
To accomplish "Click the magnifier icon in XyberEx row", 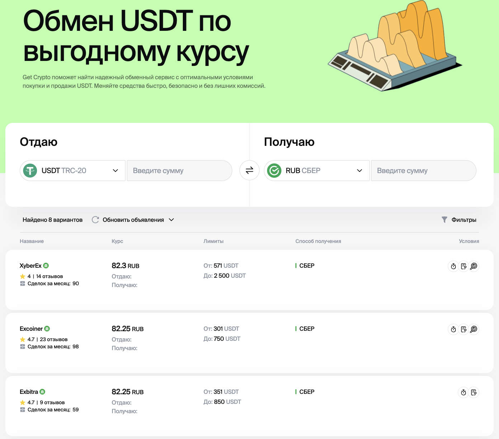I will (x=474, y=266).
